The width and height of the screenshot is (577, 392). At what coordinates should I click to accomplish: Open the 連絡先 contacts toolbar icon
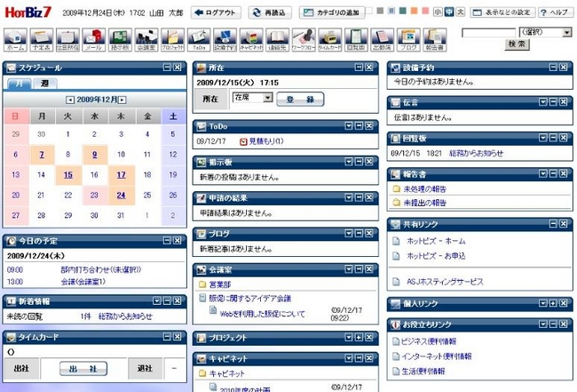coord(278,40)
